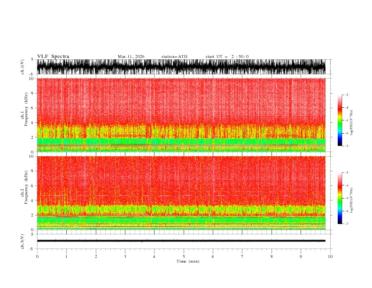Click the "10" kHz tick of ch.1 spectrogram
This screenshot has height=288, width=372.
coord(31,79)
